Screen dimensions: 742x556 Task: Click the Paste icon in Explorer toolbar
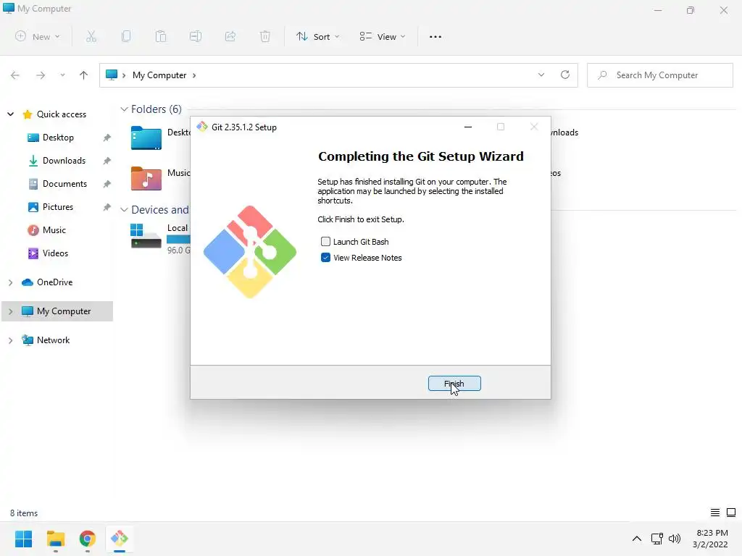pyautogui.click(x=161, y=36)
